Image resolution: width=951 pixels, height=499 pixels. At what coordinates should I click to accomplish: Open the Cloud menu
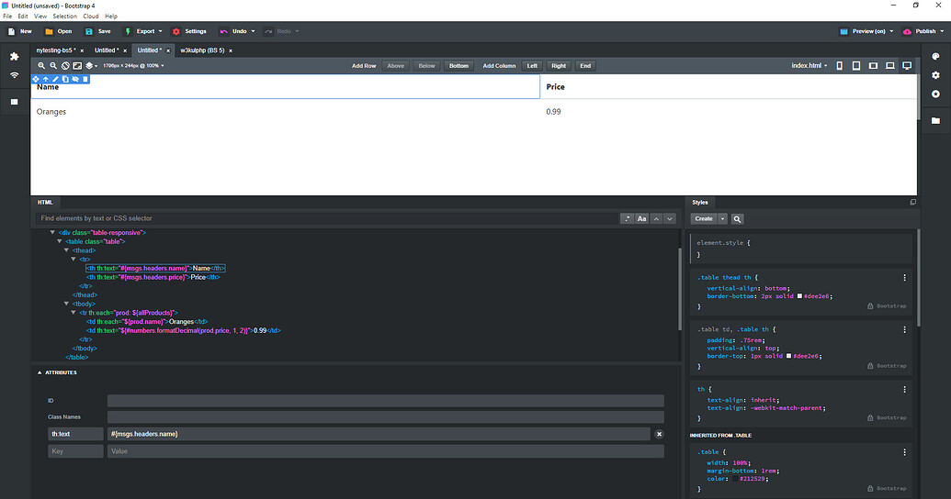pyautogui.click(x=90, y=17)
